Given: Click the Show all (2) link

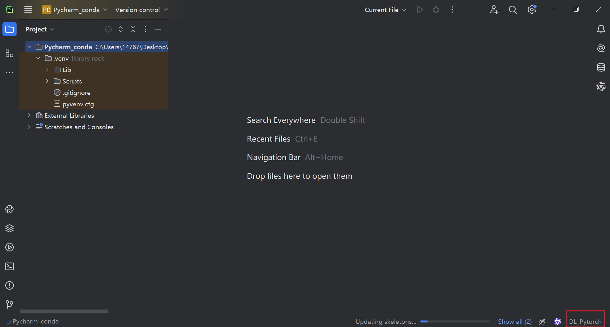Looking at the screenshot, I should coord(515,322).
